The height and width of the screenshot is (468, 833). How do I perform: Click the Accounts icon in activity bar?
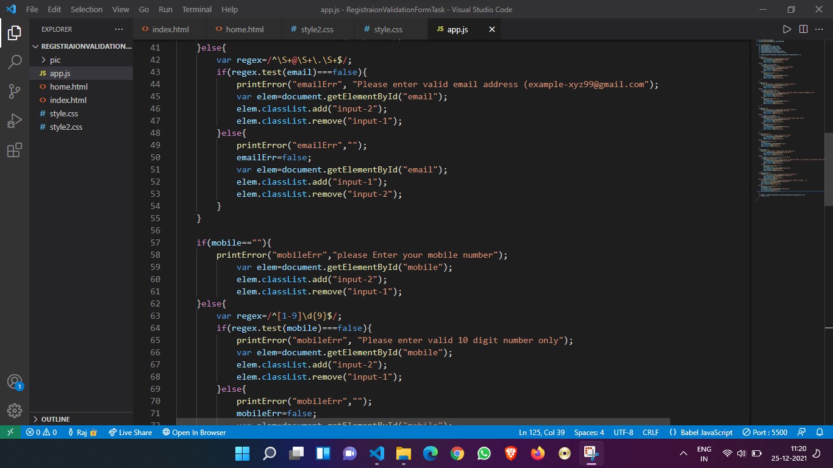(x=15, y=382)
